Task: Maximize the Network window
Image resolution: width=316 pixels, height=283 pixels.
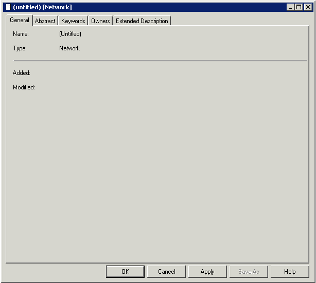Action: click(299, 7)
